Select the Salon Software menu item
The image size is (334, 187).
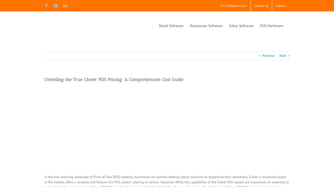click(x=241, y=26)
